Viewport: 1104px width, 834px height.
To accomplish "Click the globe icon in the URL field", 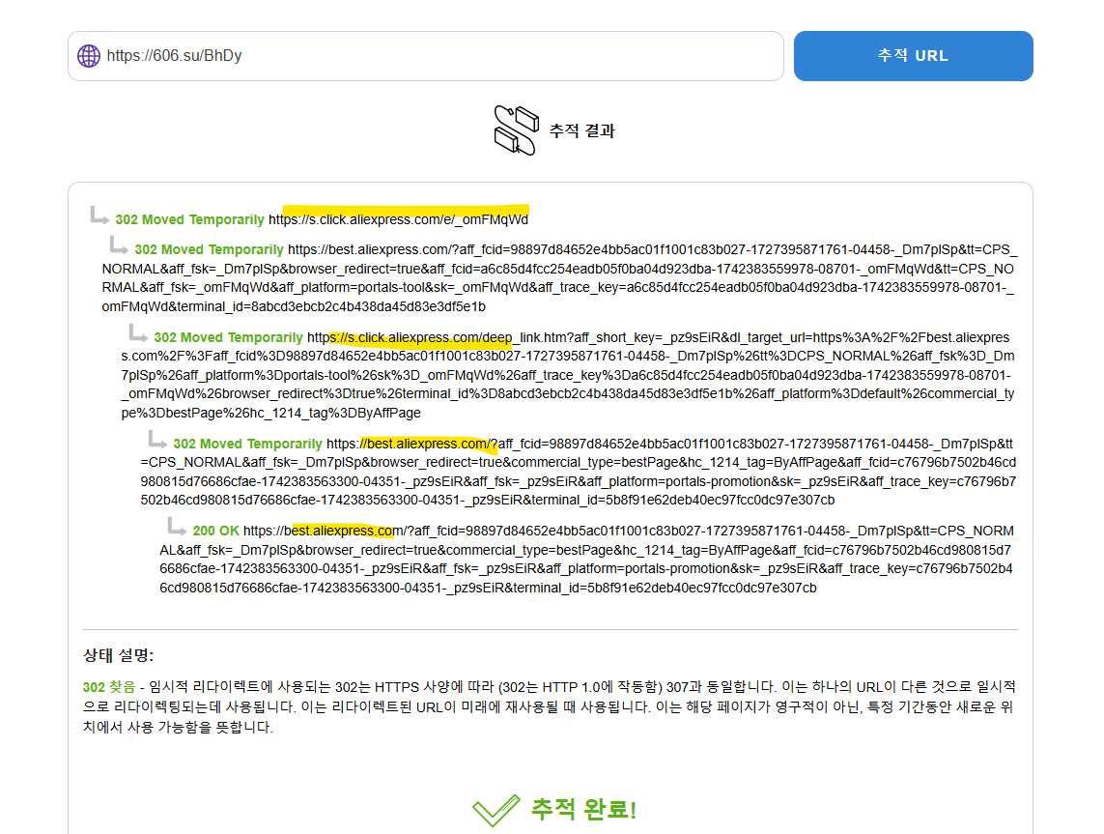I will coord(89,56).
